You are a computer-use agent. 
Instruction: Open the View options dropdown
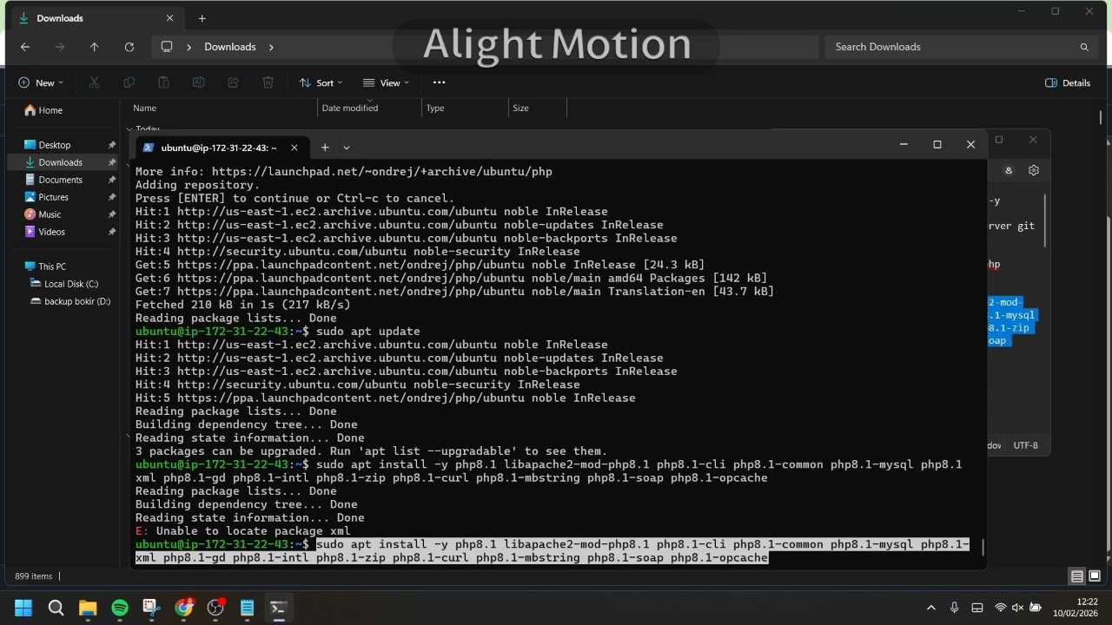(x=386, y=82)
